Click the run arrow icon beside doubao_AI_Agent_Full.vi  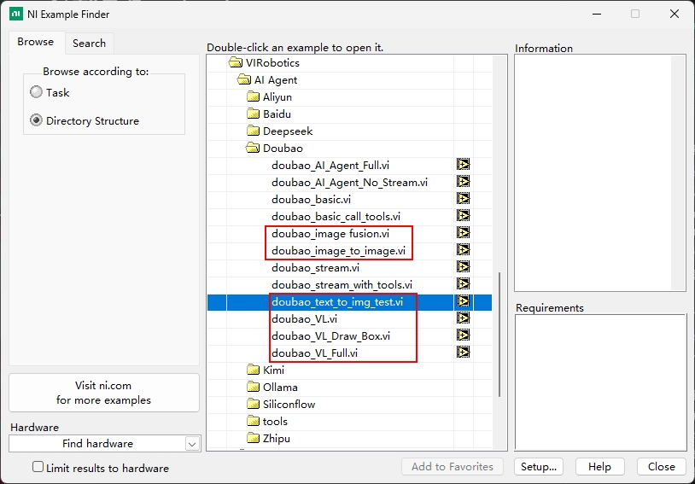point(464,165)
